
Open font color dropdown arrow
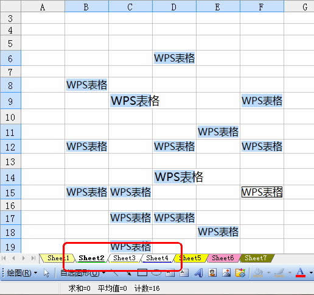click(311, 273)
